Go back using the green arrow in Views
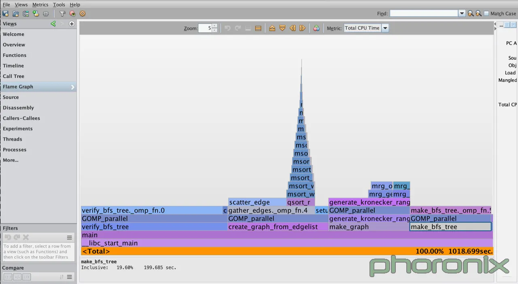 tap(53, 24)
